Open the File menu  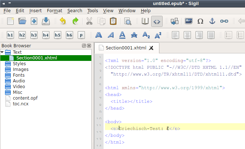coord(7,11)
